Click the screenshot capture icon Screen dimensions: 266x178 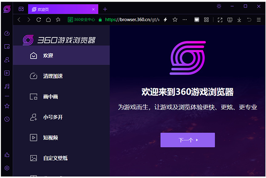point(220,20)
